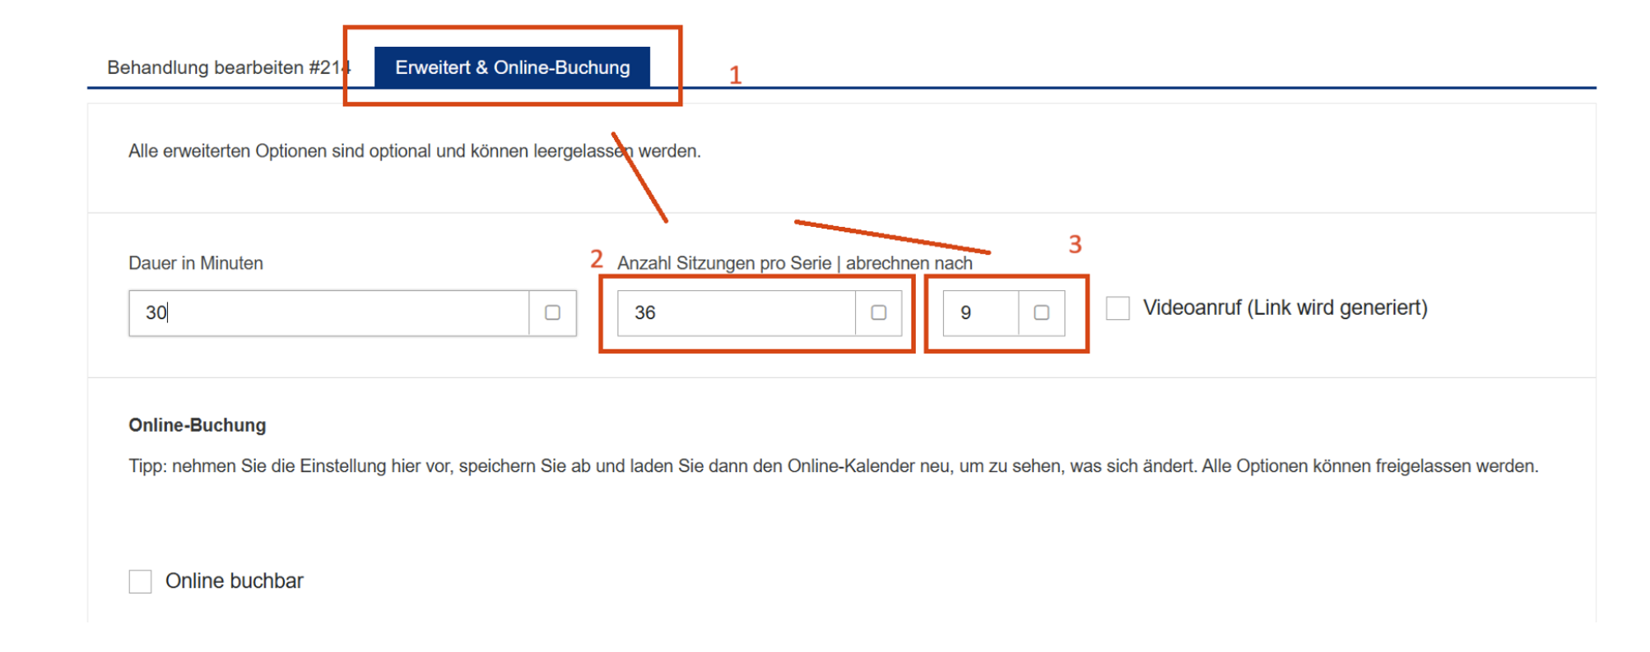
Task: Switch to Erweitert & Online-Buchung tab
Action: click(512, 67)
